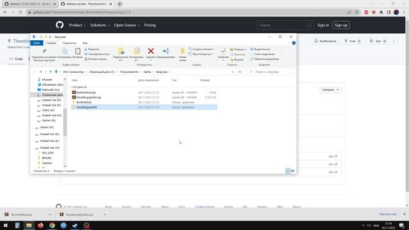409x230 pixels.
Task: Select the BonfireMod folder
Action: [x=144, y=102]
